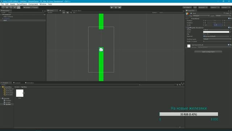Open the GameObject menu

point(22,4)
